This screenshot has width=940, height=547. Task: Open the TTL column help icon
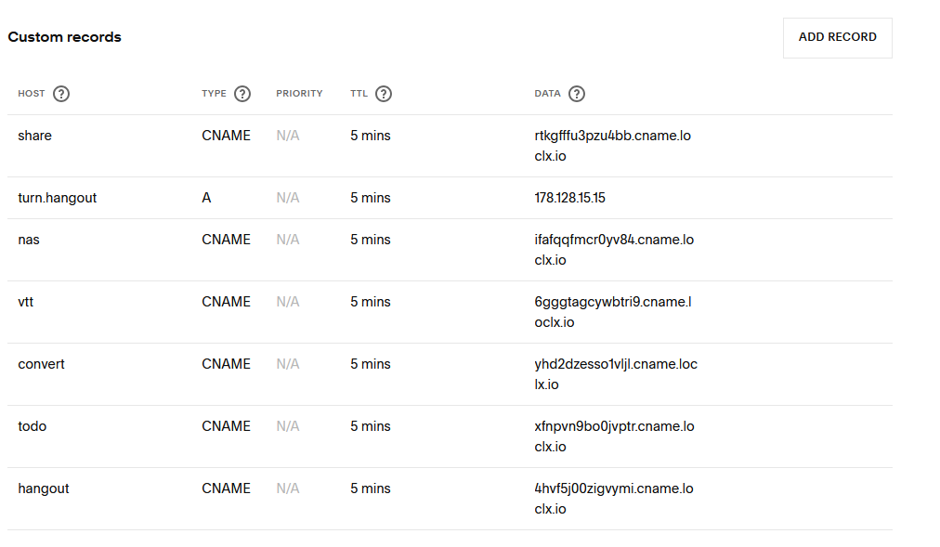pyautogui.click(x=383, y=94)
